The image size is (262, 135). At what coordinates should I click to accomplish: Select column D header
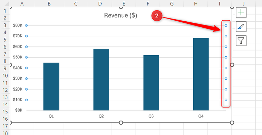100,3
